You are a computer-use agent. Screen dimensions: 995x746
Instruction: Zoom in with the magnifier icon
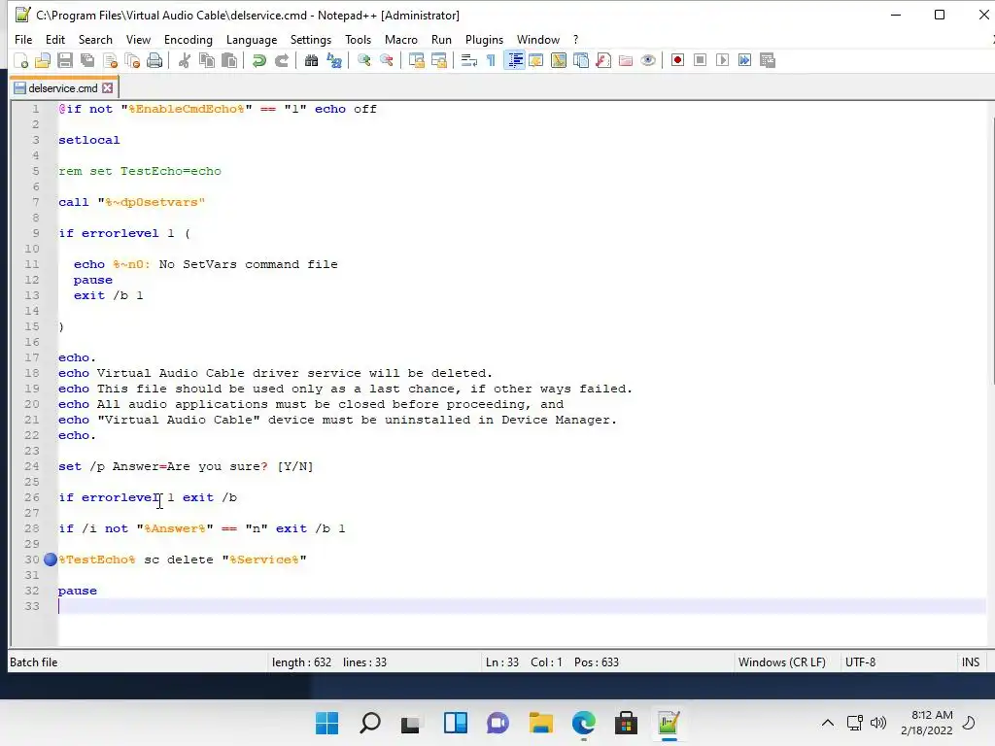coord(363,60)
